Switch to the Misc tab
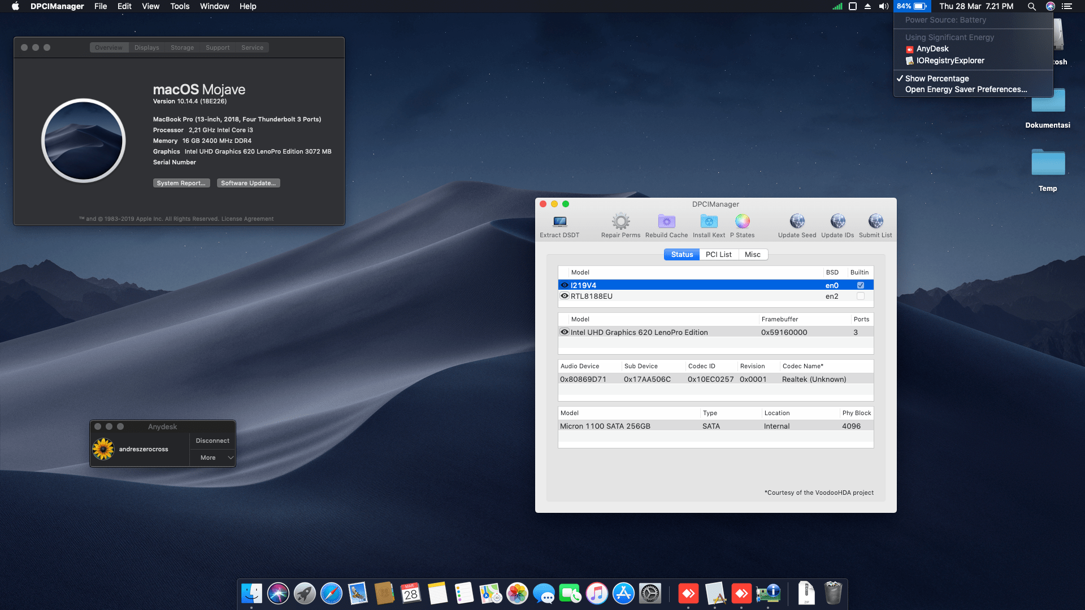The height and width of the screenshot is (610, 1085). (x=752, y=255)
